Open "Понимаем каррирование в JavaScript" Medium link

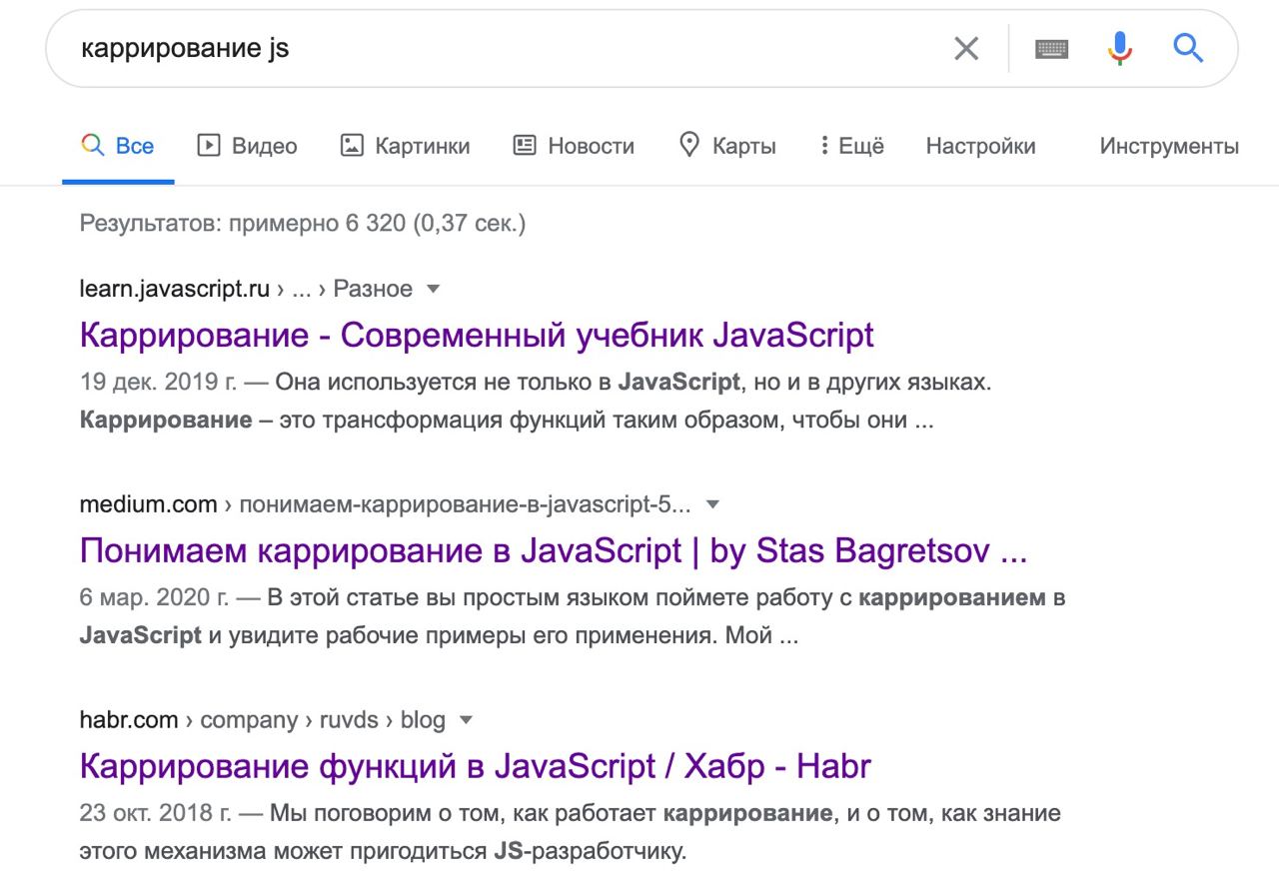553,550
